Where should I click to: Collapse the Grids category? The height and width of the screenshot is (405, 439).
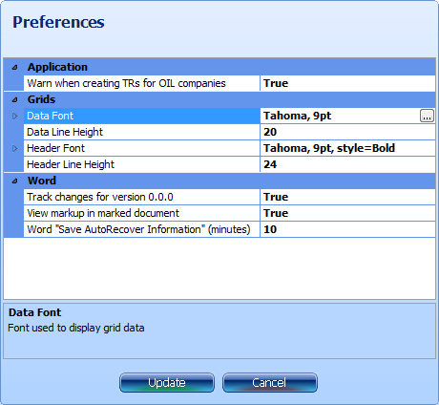tap(14, 99)
